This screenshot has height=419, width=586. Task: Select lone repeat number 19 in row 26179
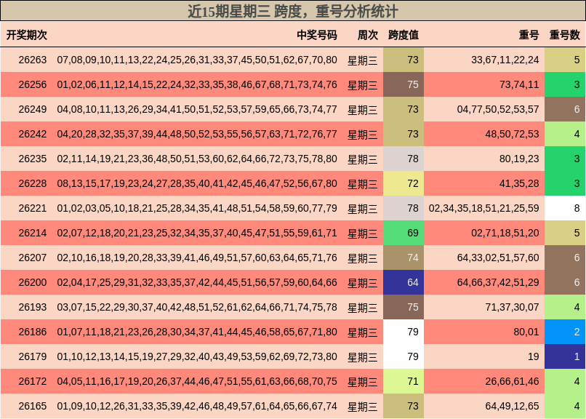[534, 356]
